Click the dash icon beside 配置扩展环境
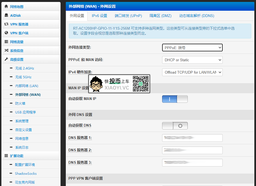Image resolution: width=256 pixels, height=186 pixels. [x=11, y=165]
